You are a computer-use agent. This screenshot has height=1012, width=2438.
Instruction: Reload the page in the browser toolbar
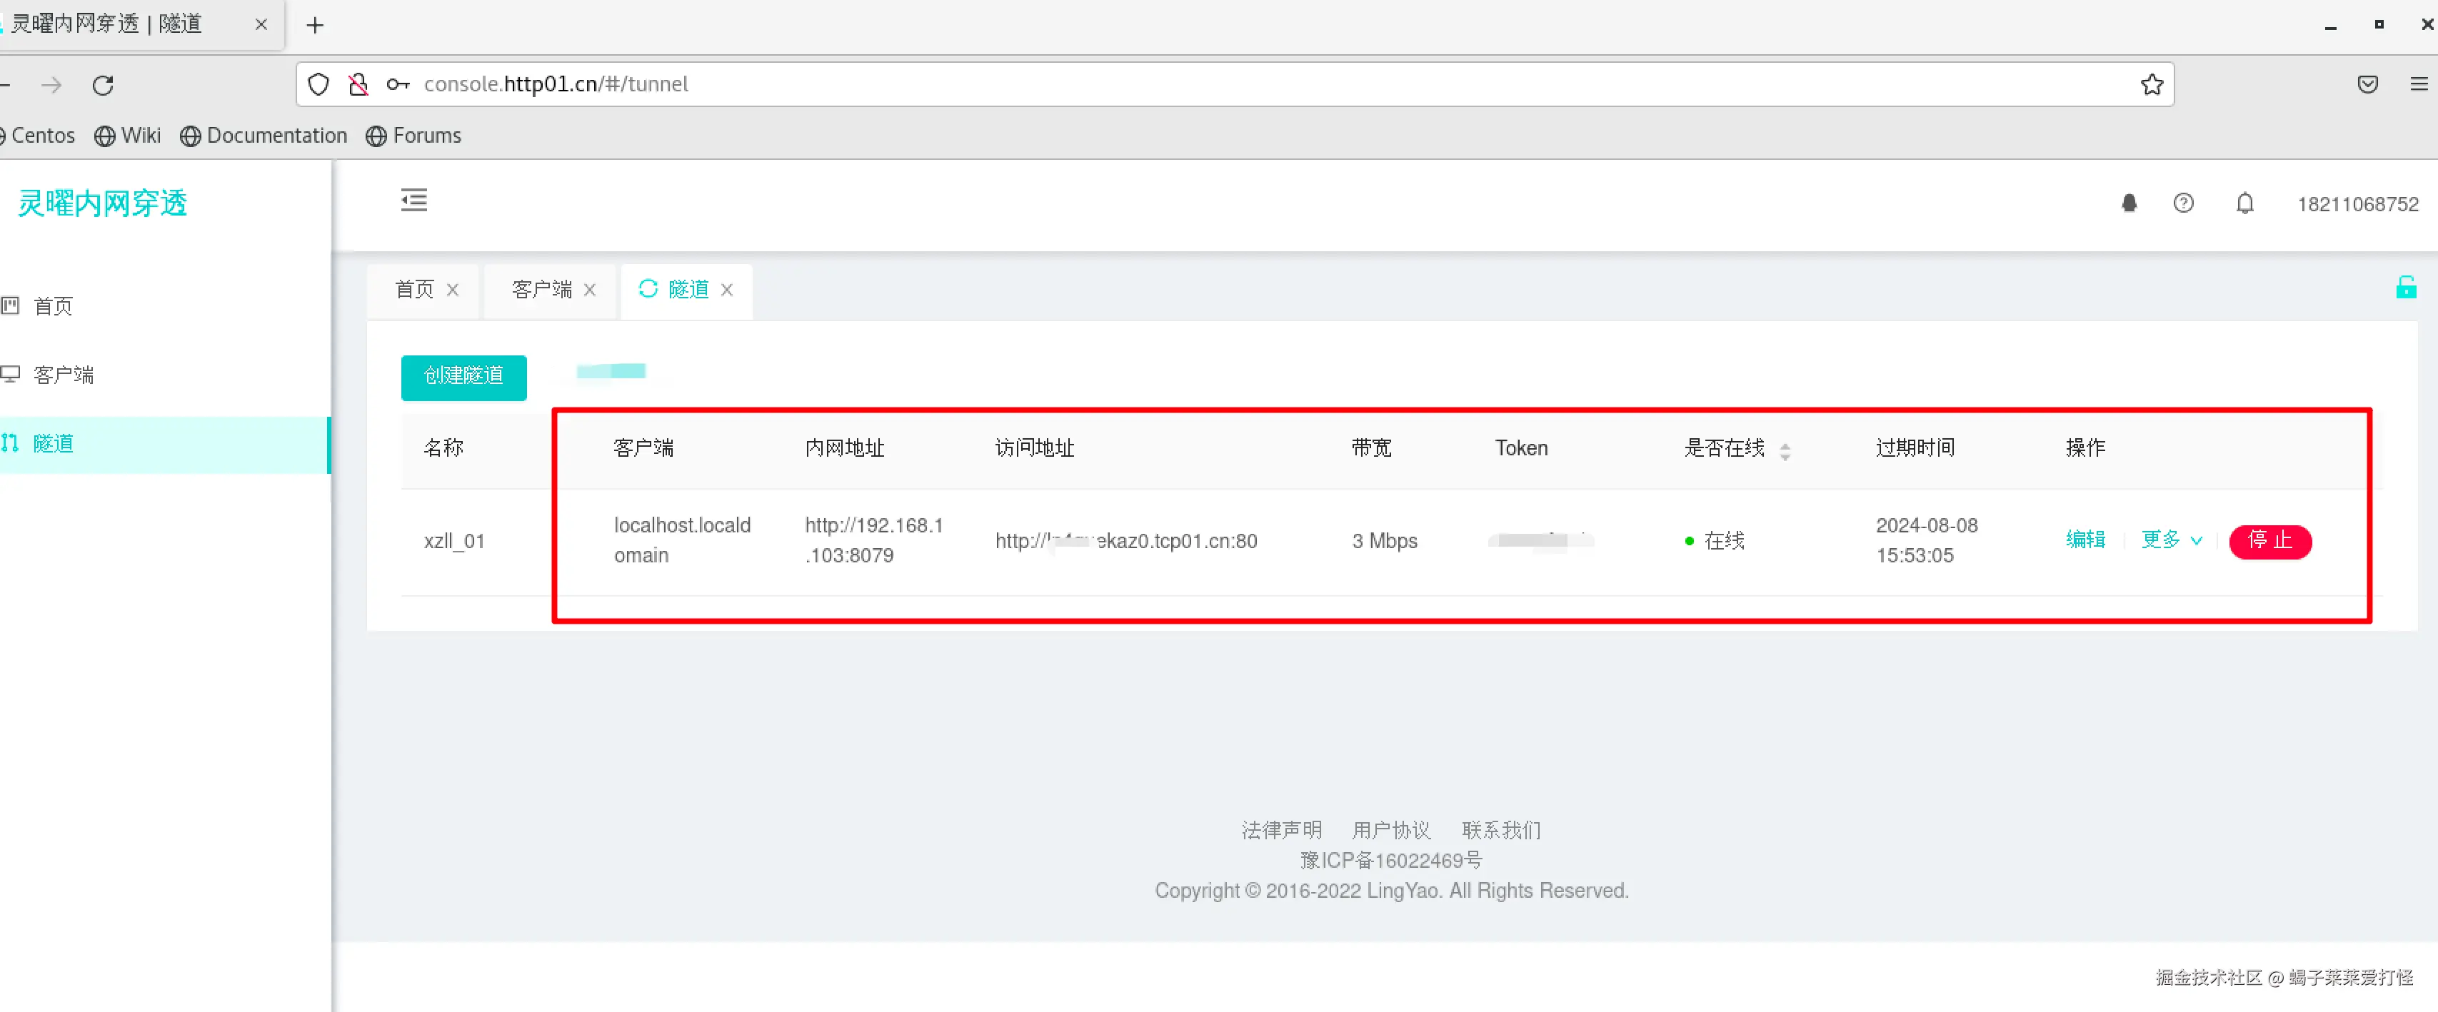coord(103,85)
